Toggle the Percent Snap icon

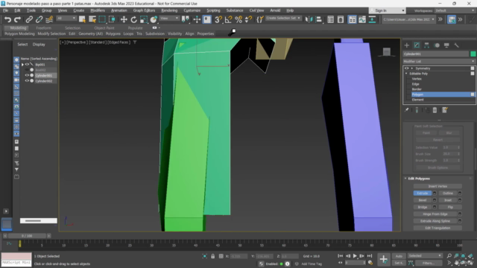point(238,19)
